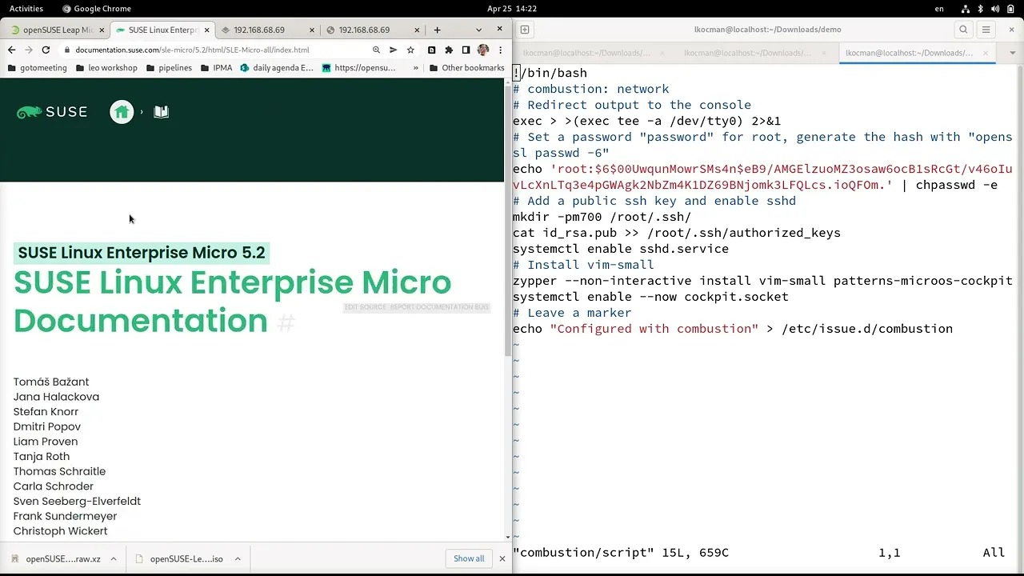Click the share/send icon in address bar
The image size is (1024, 576).
coord(393,50)
